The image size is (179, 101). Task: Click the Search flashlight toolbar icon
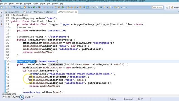[75, 7]
